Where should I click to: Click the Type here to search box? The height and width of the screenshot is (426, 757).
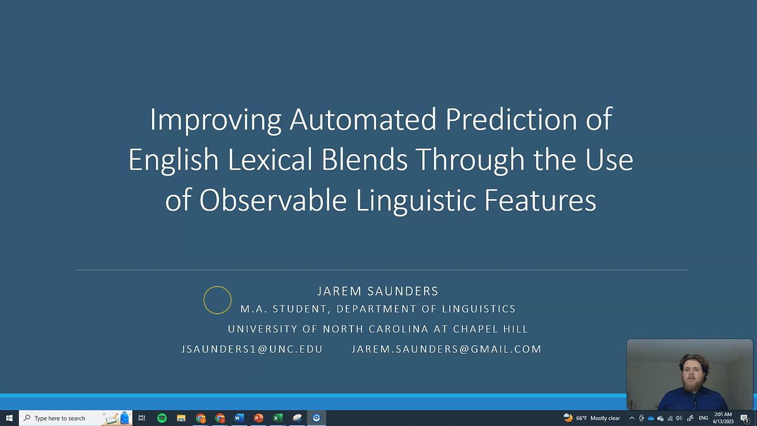coord(77,418)
